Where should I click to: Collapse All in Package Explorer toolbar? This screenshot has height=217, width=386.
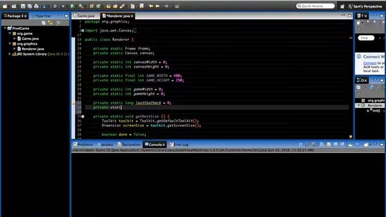tap(43, 23)
